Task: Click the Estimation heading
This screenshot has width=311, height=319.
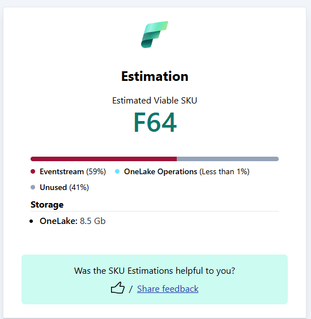Action: tap(155, 76)
